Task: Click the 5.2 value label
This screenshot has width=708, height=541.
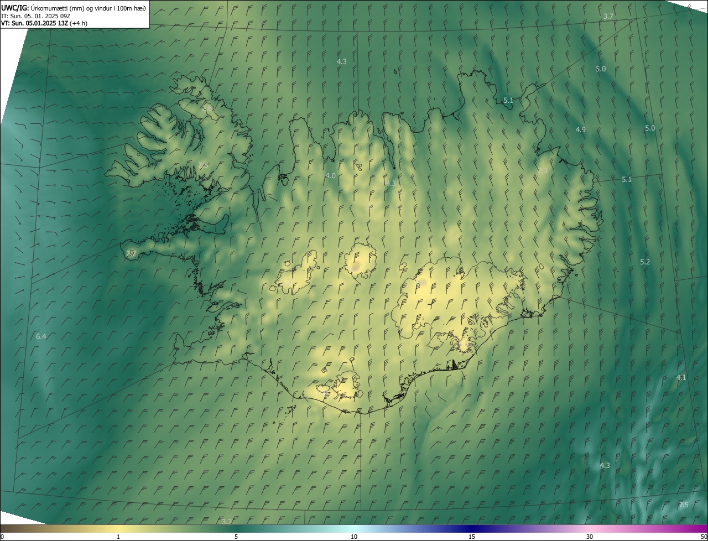Action: [644, 262]
